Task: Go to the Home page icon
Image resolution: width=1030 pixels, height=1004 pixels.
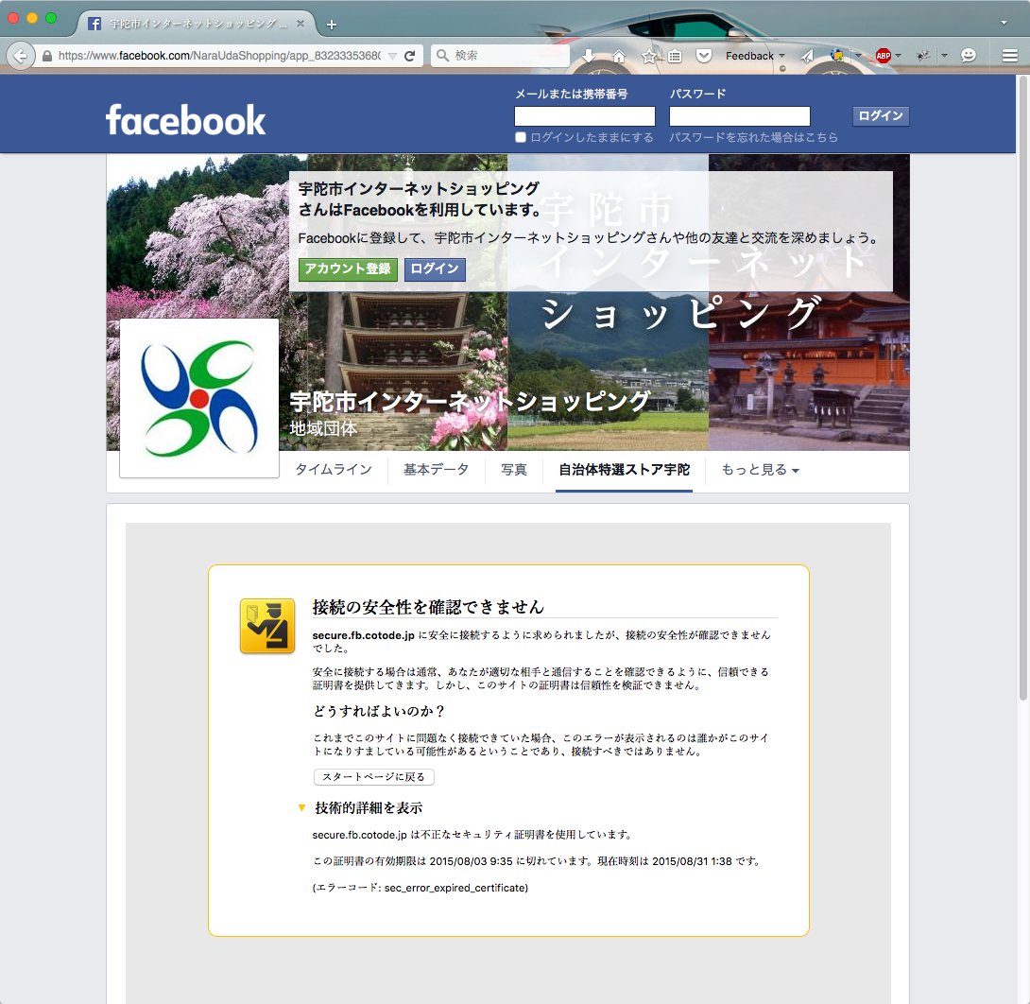Action: tap(619, 56)
